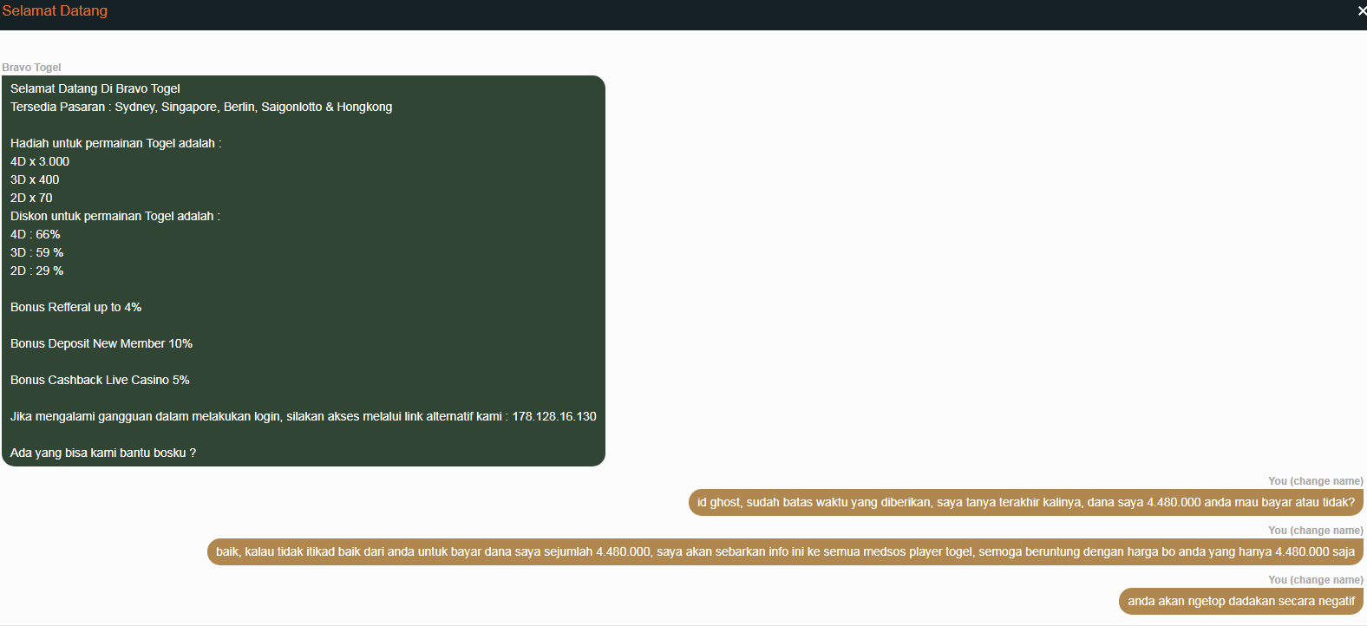This screenshot has width=1367, height=626.
Task: Click the '3D : 59 %' discount line
Action: tap(37, 252)
